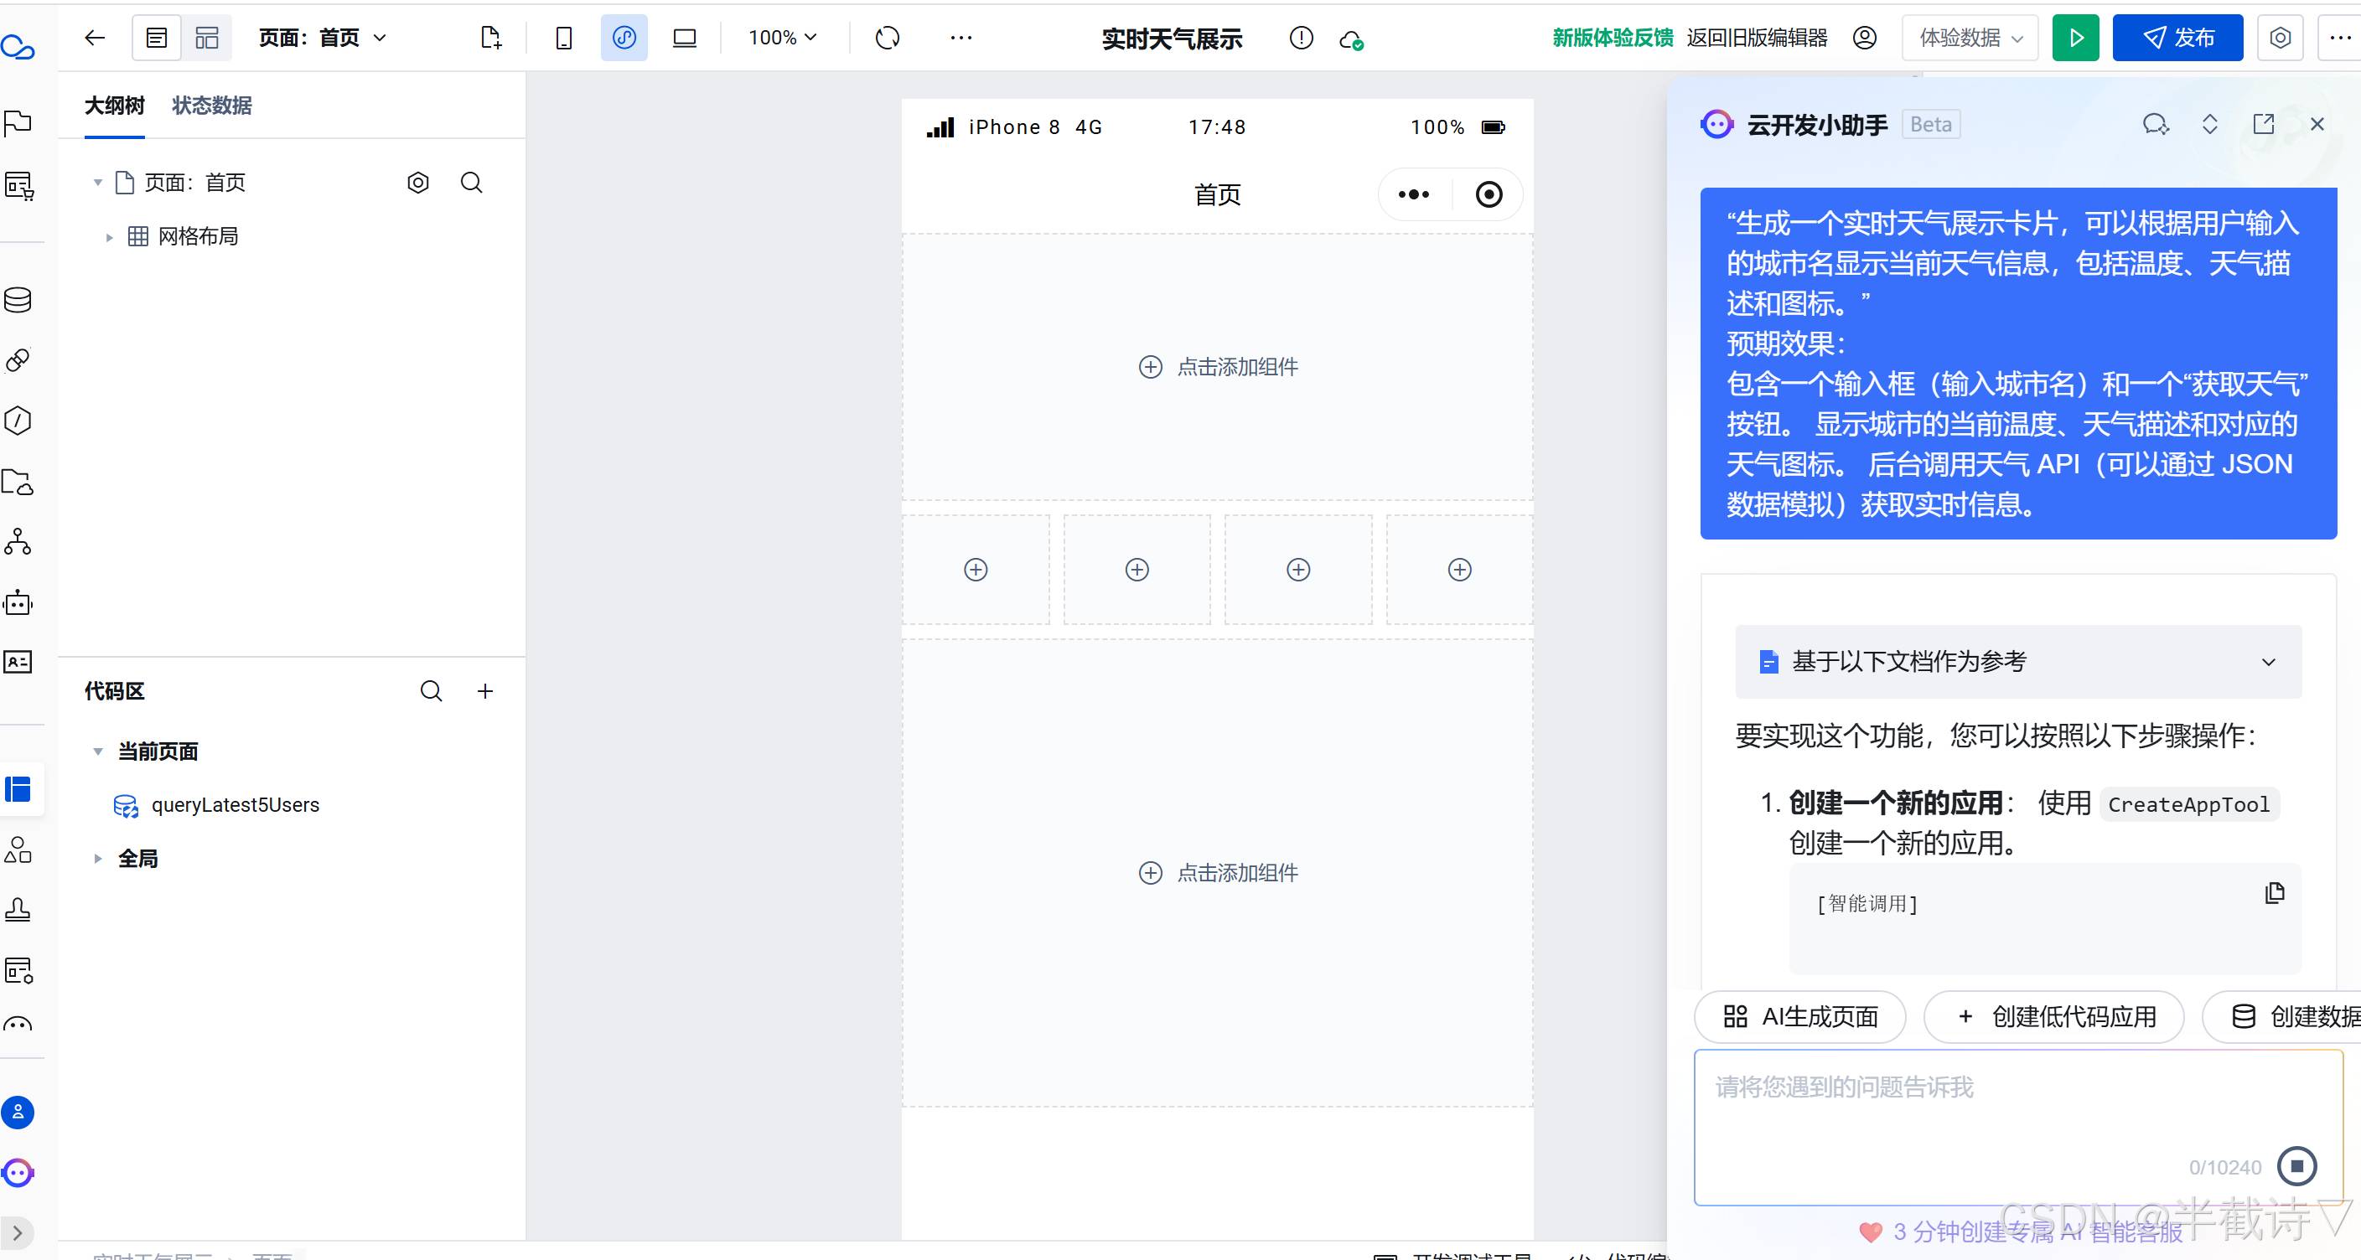
Task: Click the blue user avatar in sidebar
Action: click(x=18, y=1113)
